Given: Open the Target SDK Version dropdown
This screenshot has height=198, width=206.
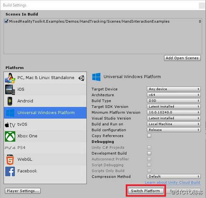Looking at the screenshot, I should (174, 106).
